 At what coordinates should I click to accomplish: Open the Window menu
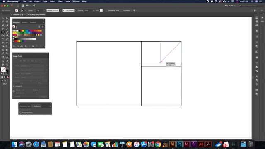(x=76, y=2)
